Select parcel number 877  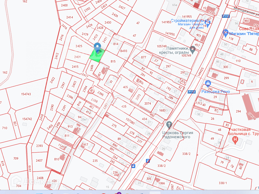click(144, 57)
